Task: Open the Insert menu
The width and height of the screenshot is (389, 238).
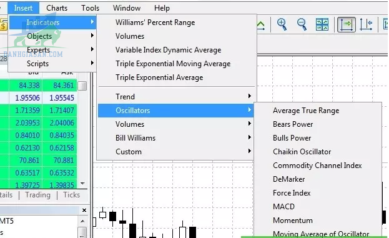Action: (x=23, y=8)
